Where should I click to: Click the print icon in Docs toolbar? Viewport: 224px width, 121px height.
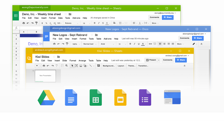(54, 44)
